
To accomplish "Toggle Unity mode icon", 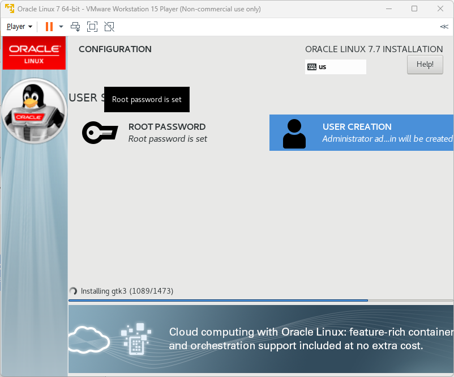I will tap(109, 27).
